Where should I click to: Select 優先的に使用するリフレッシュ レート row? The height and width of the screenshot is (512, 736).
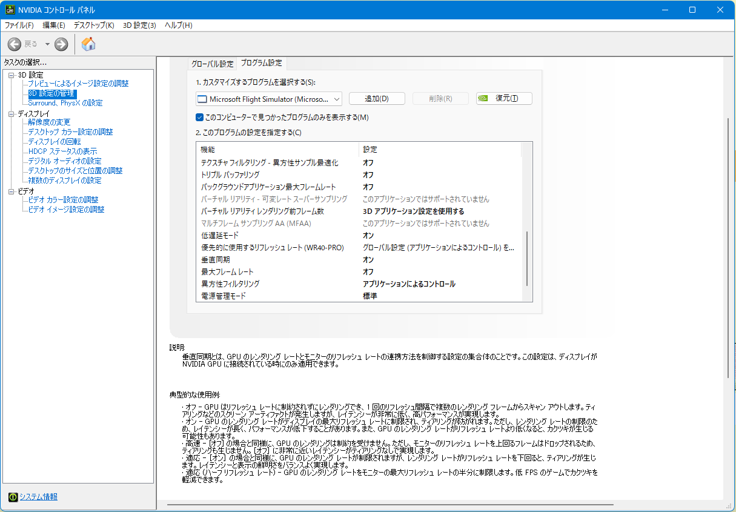pos(359,247)
